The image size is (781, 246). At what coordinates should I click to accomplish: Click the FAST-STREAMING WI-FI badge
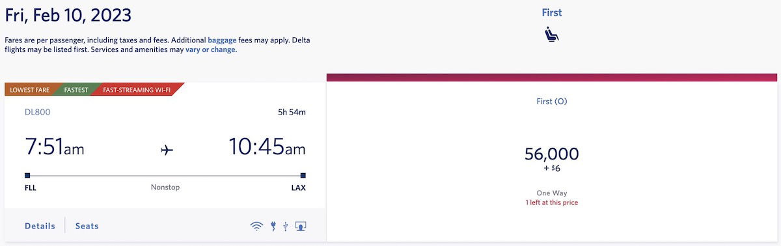coord(137,90)
